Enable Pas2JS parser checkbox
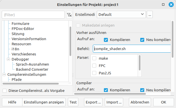 (x=94, y=73)
